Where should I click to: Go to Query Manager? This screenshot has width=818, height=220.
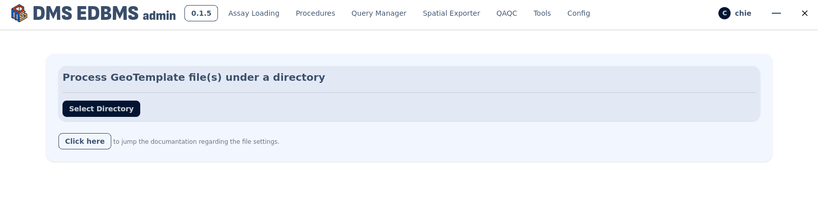[x=379, y=13]
